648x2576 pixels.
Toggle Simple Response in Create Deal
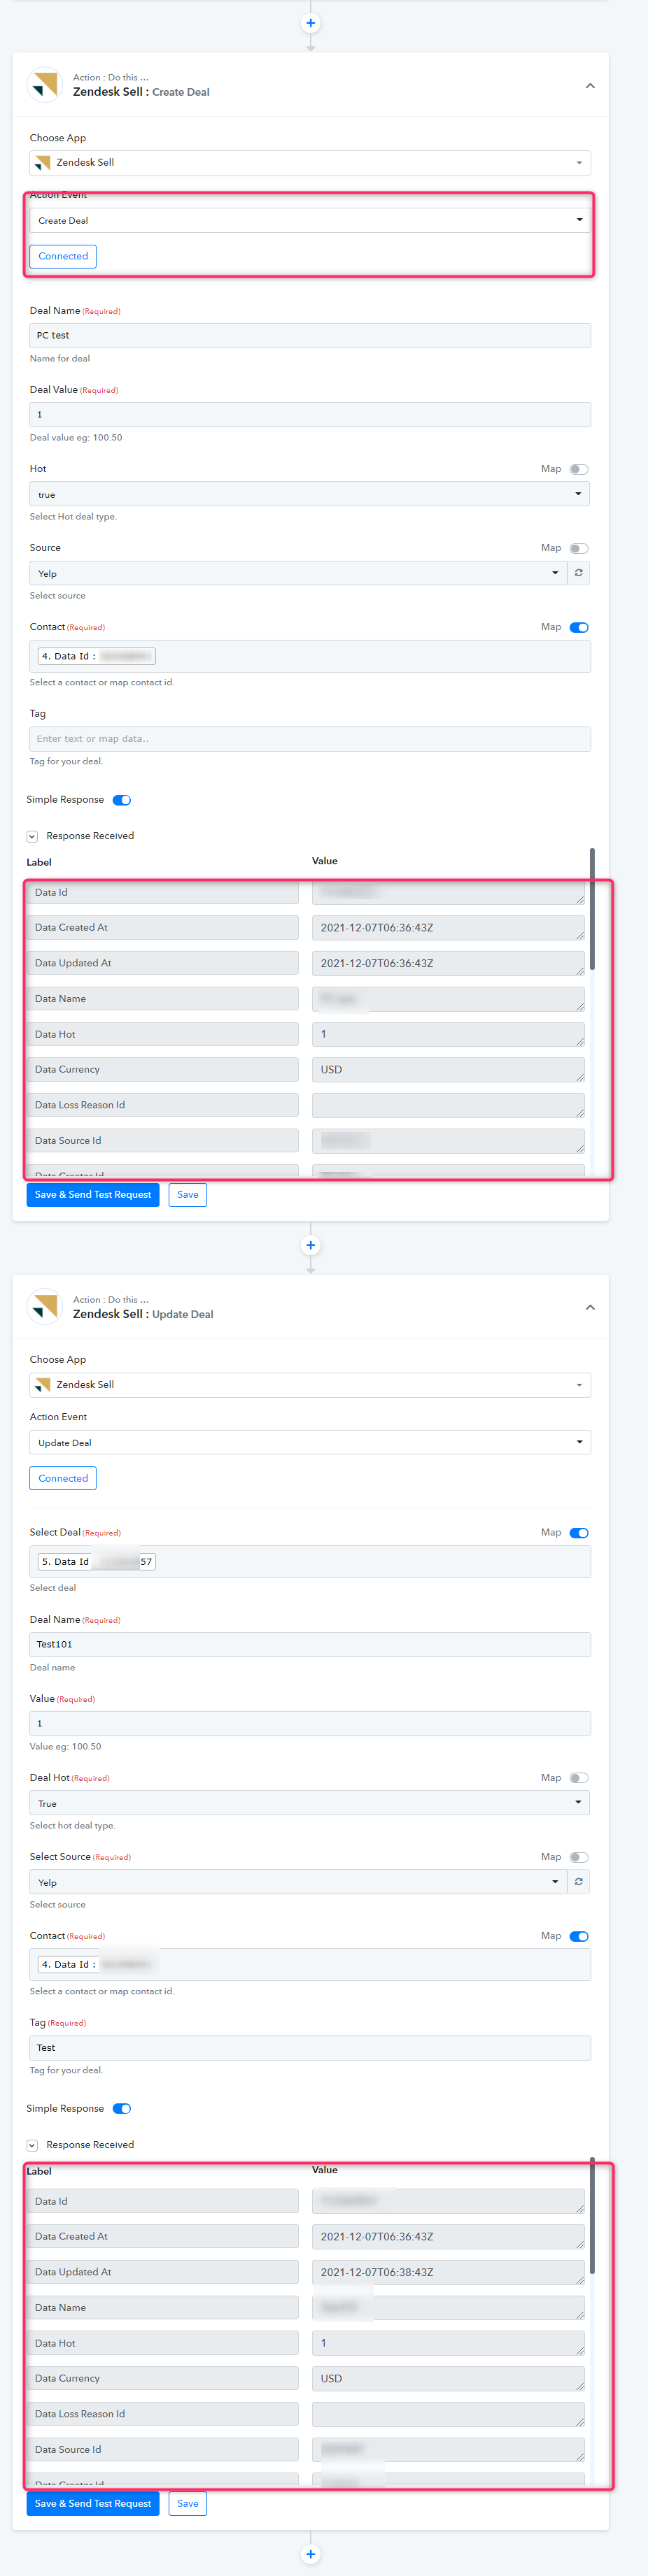tap(122, 800)
